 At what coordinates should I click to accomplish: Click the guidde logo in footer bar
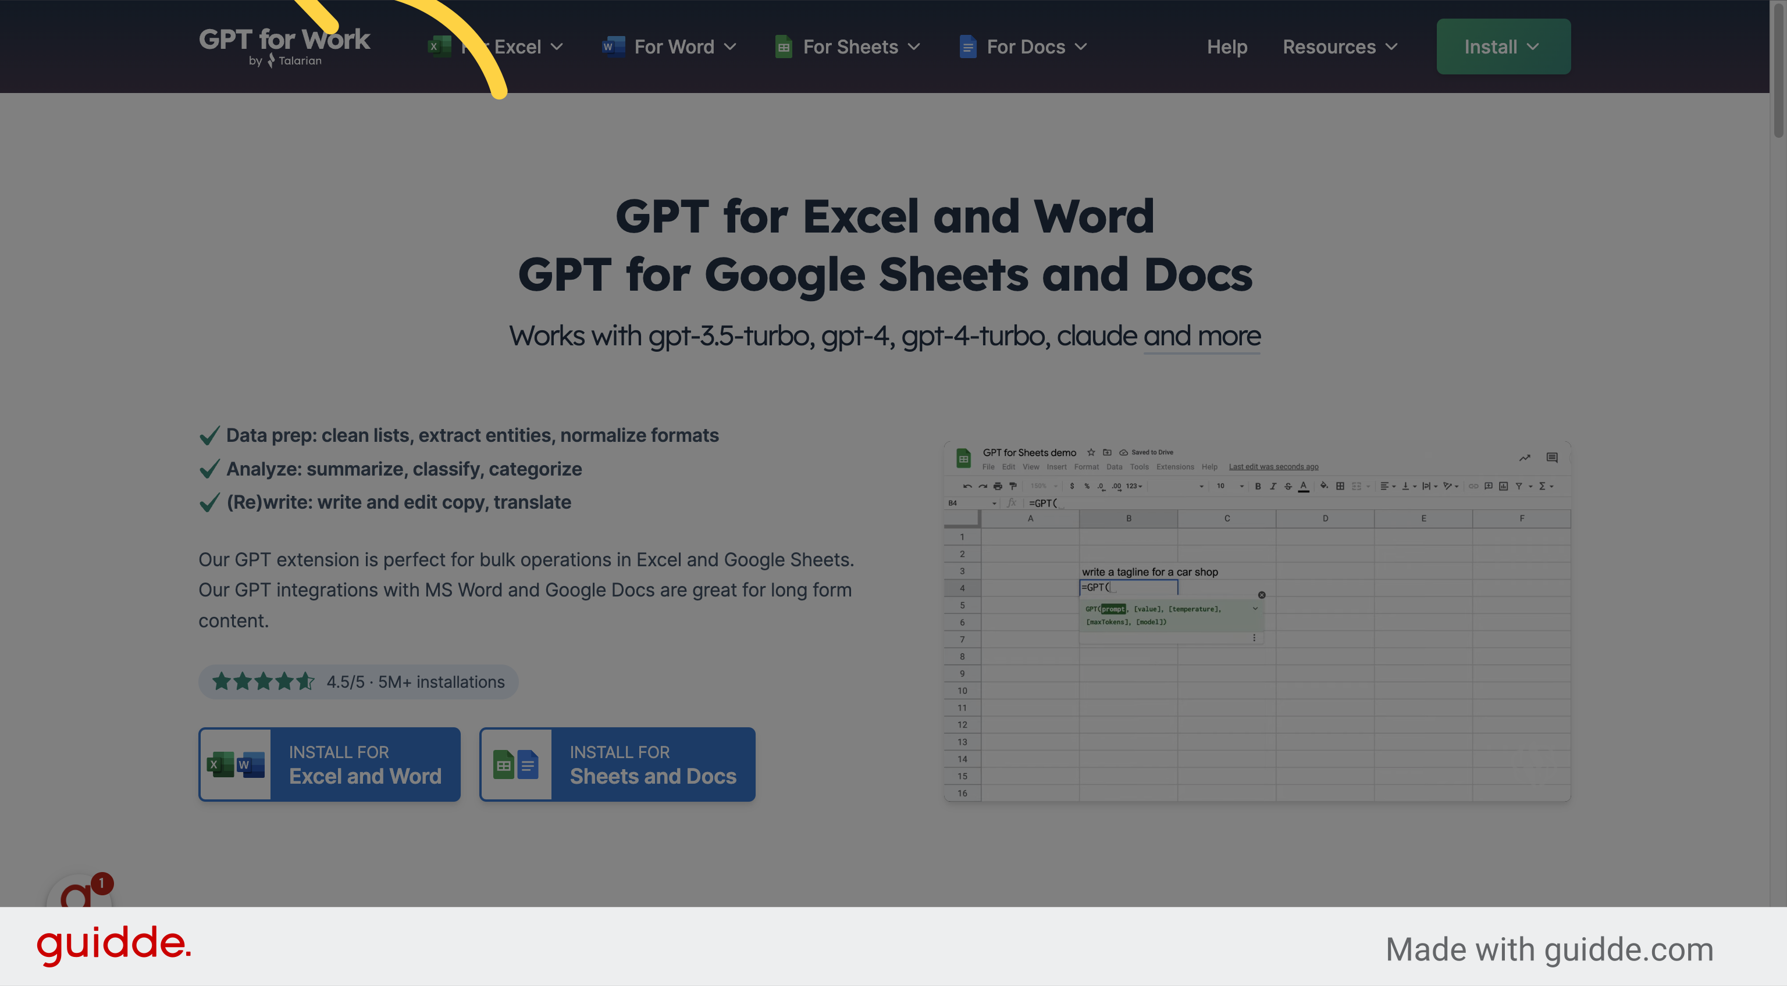point(114,945)
